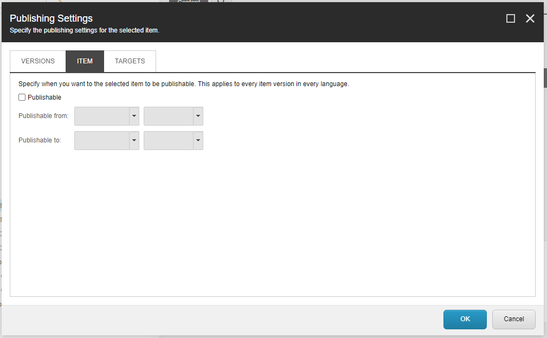Viewport: 547px width, 338px height.
Task: Click the Publishable from time field
Action: point(169,116)
